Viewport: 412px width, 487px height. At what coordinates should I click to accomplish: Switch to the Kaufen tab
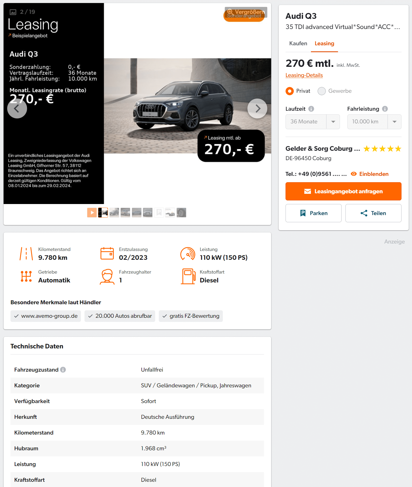pyautogui.click(x=298, y=43)
